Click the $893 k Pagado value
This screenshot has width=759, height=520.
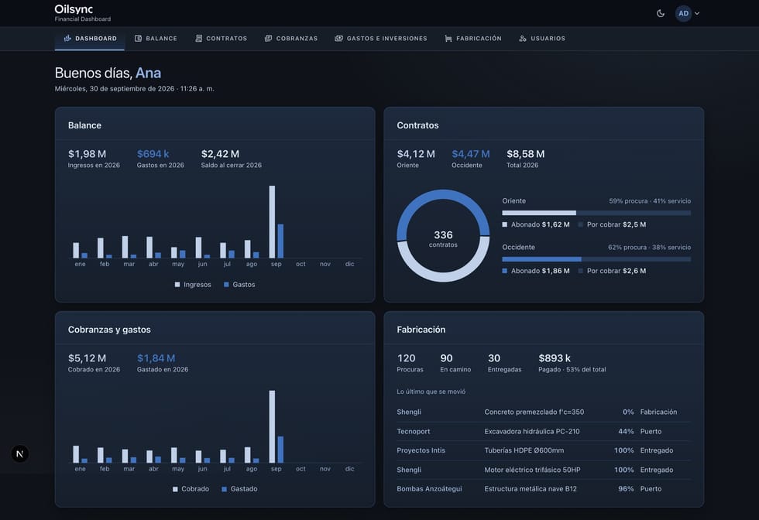pos(555,358)
